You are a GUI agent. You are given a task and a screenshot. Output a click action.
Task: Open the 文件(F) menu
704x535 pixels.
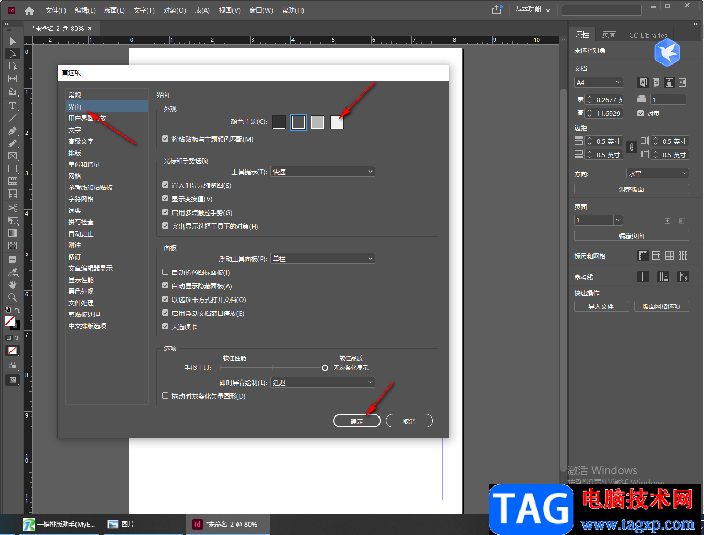pos(56,10)
